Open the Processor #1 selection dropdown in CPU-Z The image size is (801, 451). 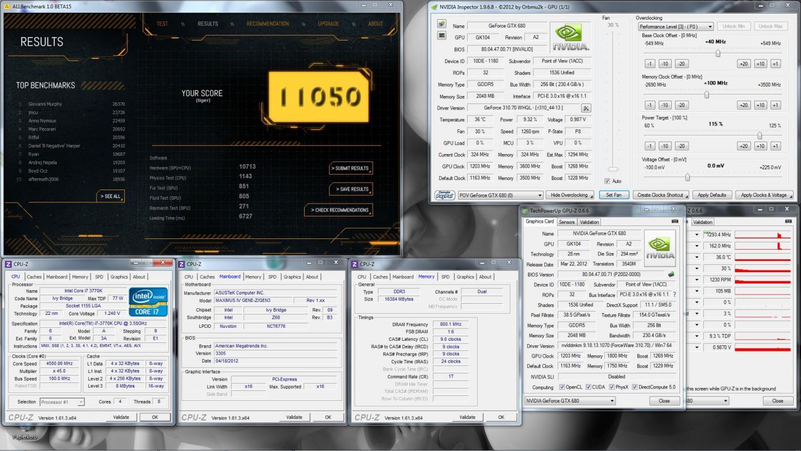(x=62, y=402)
